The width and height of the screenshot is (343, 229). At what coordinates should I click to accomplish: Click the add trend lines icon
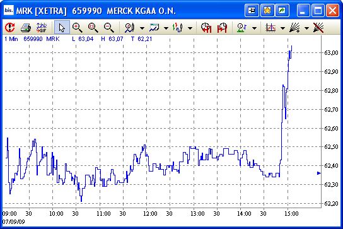point(294,28)
